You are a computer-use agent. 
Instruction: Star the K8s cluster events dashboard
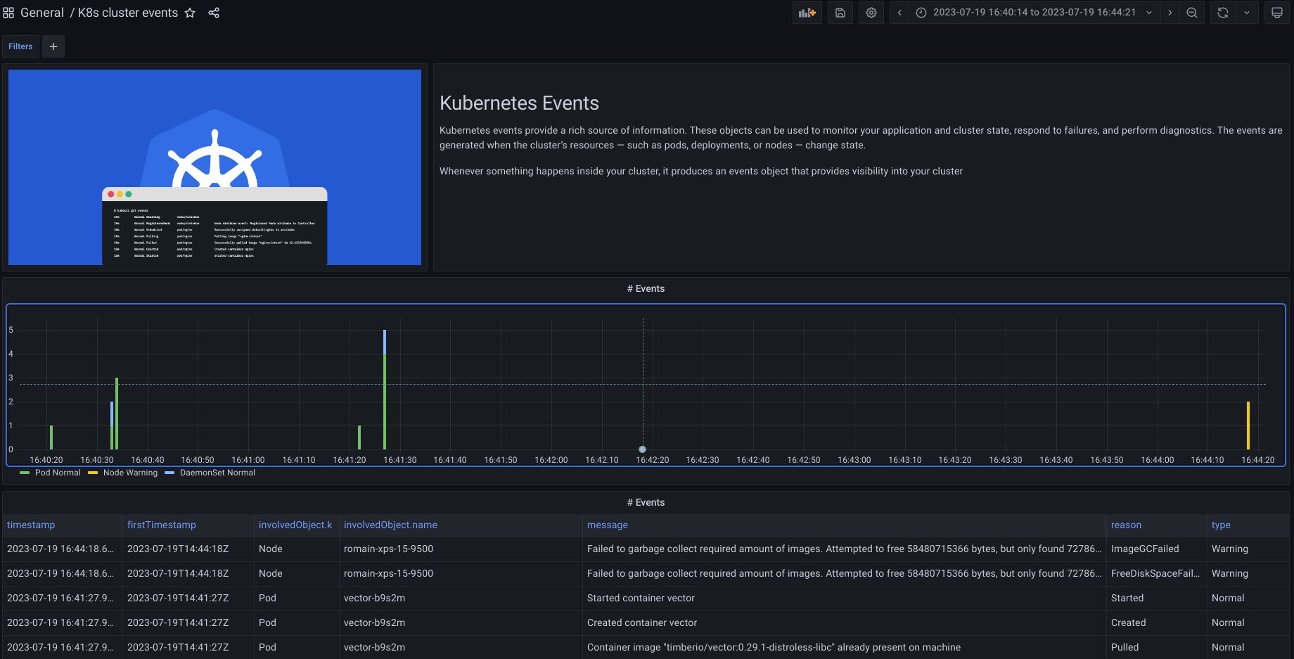190,13
